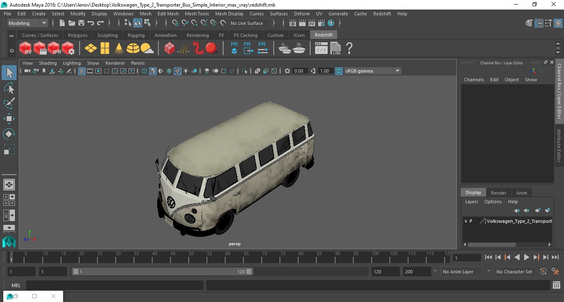Go to start of playback range

click(489, 257)
